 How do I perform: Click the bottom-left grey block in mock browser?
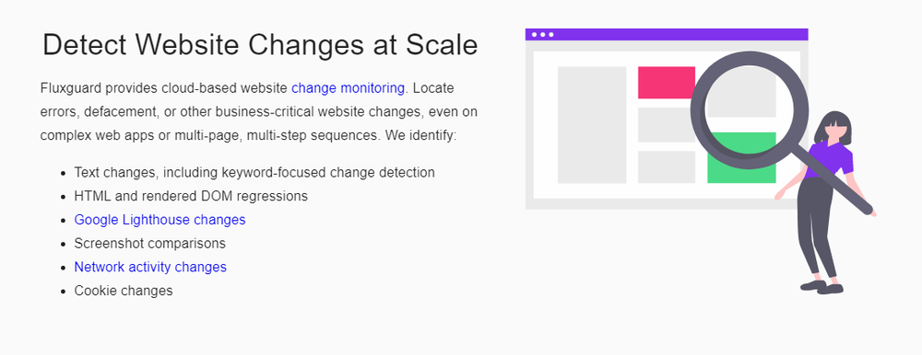pos(667,167)
